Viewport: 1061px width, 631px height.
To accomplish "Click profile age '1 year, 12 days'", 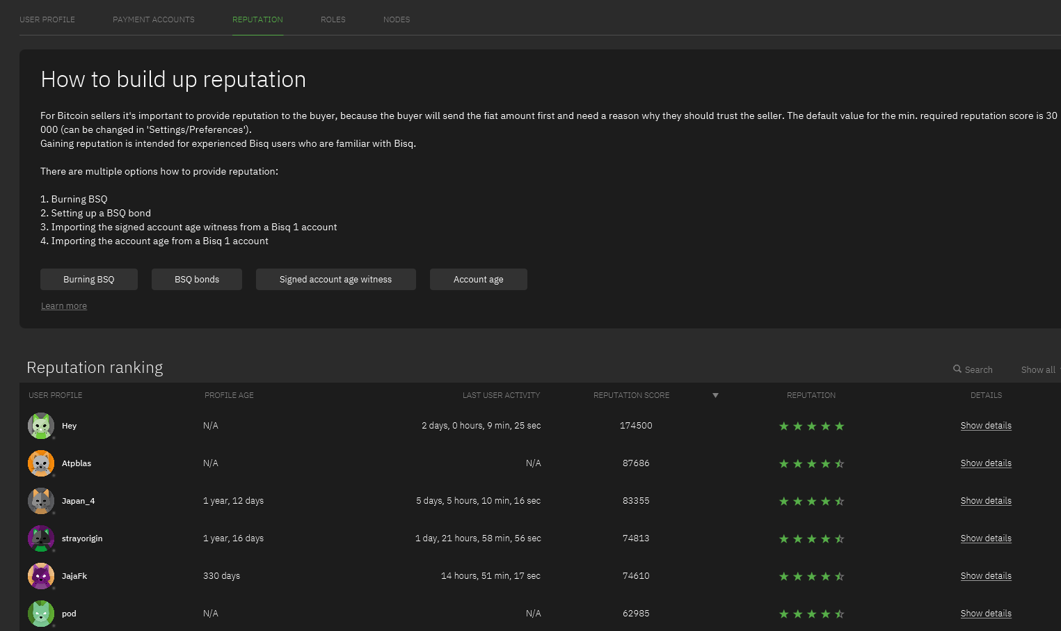I will (x=233, y=501).
